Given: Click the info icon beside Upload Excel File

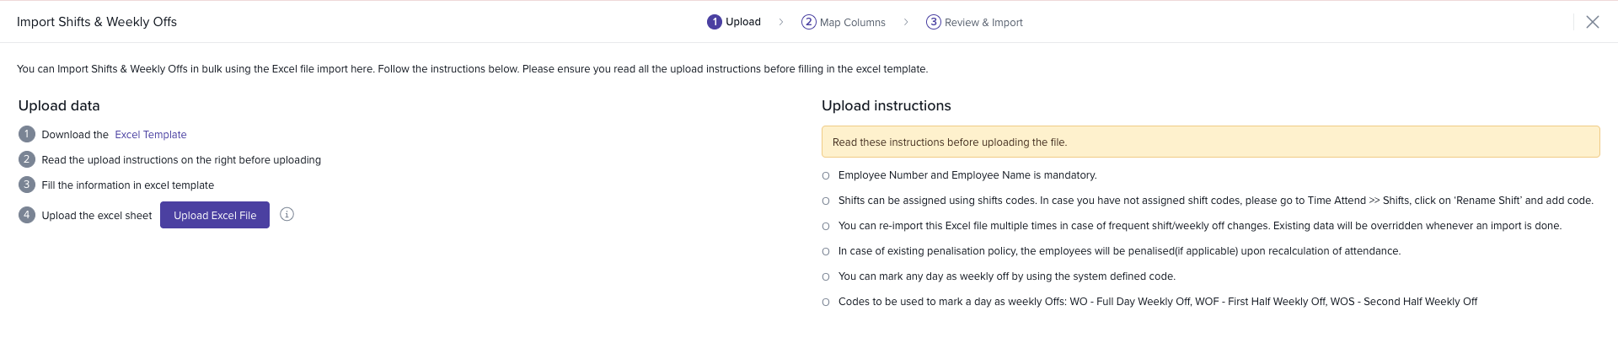Looking at the screenshot, I should point(287,215).
